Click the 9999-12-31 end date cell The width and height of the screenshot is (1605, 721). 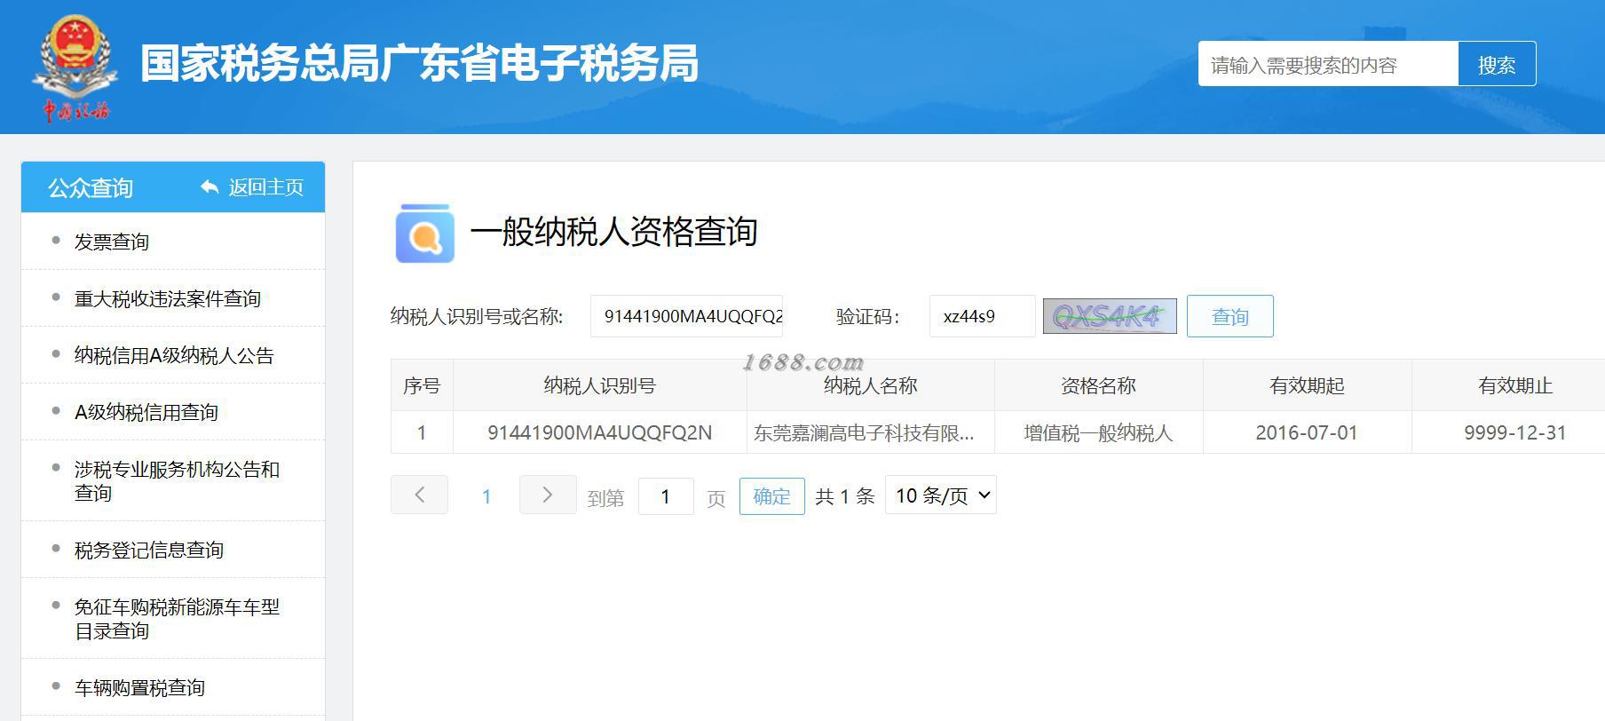1515,432
